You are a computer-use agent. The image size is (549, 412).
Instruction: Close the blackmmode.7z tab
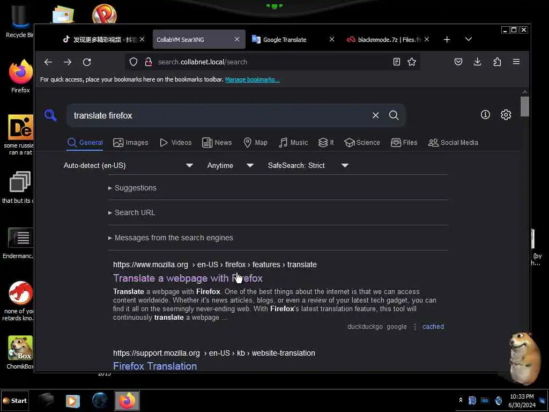[427, 39]
